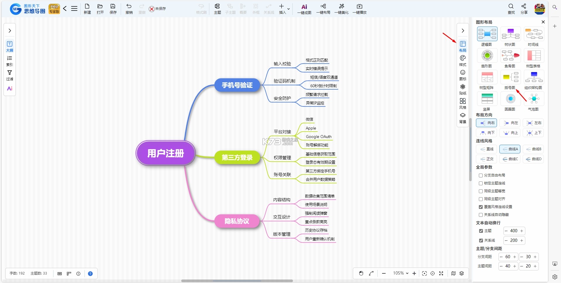Enable 分支自由布局 checkbox
Screen dimensions: 561x283
pos(481,175)
